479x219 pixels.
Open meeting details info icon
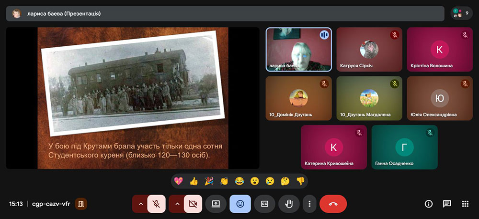pyautogui.click(x=429, y=204)
